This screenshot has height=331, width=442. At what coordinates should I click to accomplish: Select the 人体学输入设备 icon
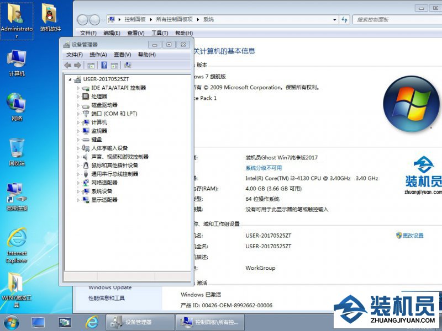(x=86, y=148)
